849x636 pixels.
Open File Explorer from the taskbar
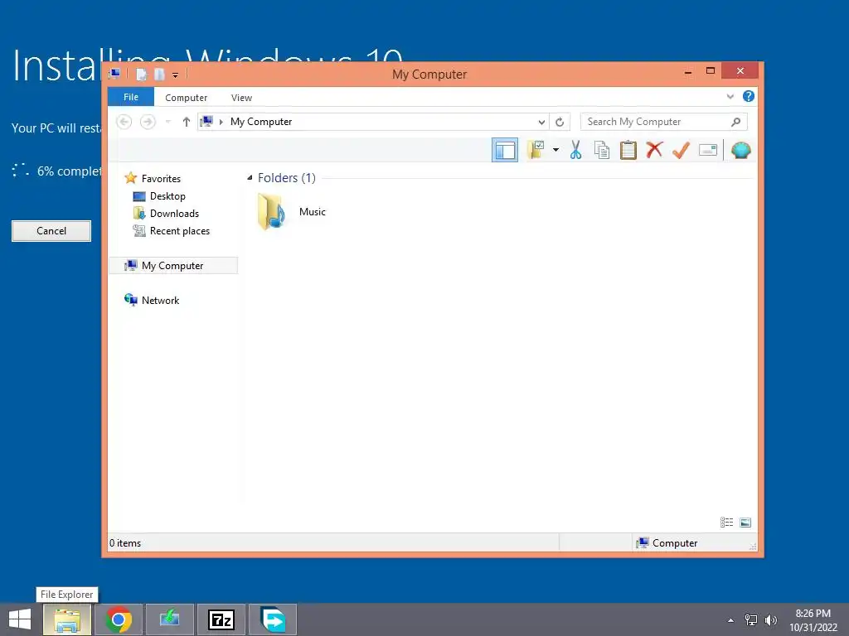(x=67, y=619)
